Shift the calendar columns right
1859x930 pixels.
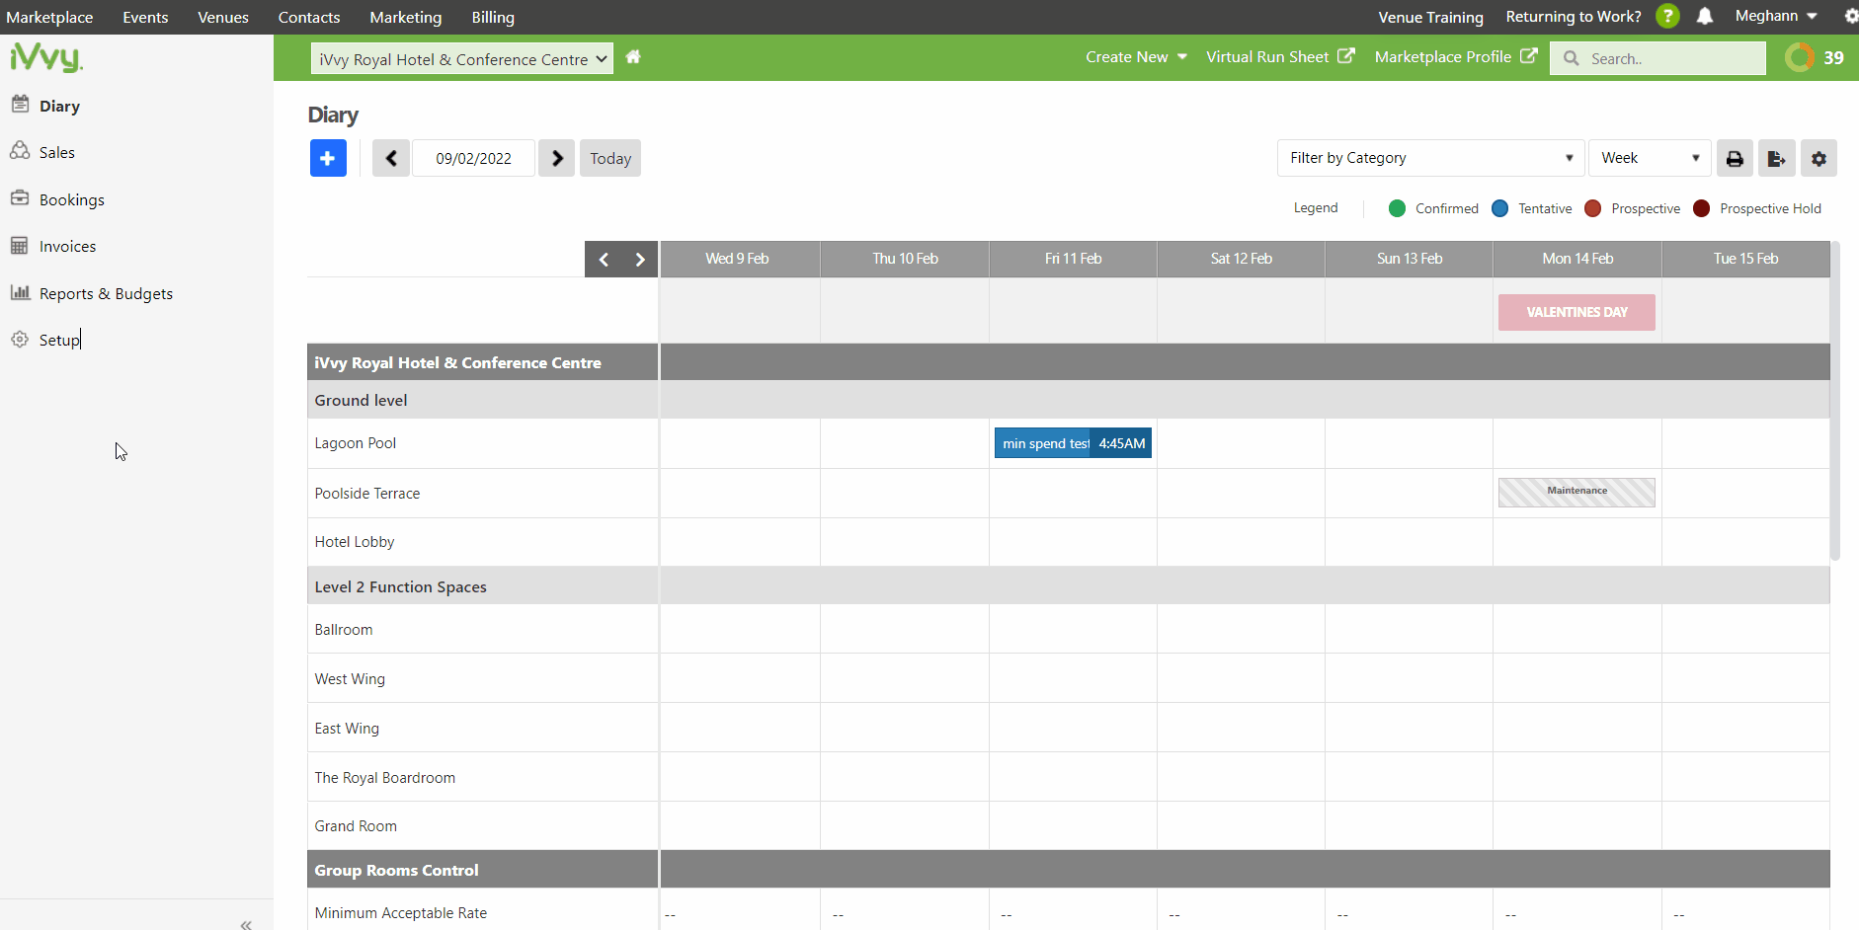coord(640,260)
